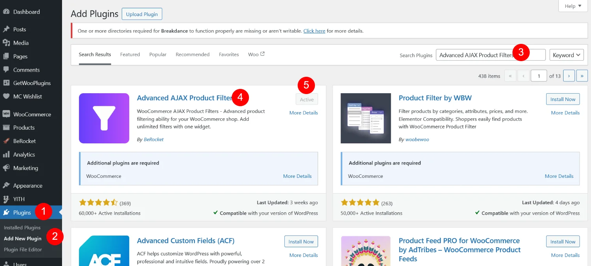591x266 pixels.
Task: Jump to the last results page
Action: click(x=582, y=76)
